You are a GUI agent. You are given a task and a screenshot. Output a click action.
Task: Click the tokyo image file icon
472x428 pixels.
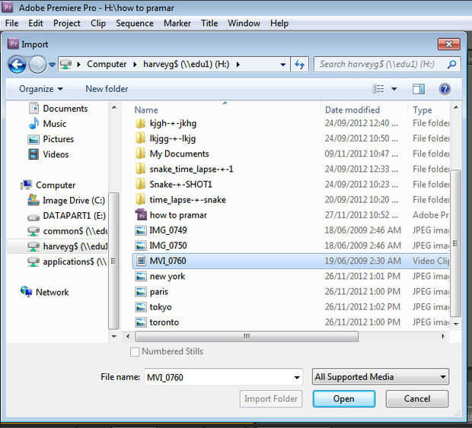pos(141,307)
